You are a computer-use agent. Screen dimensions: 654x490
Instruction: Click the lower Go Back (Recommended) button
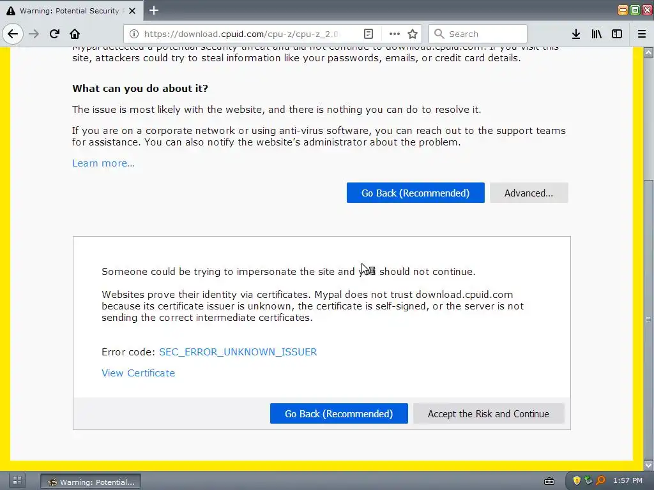pyautogui.click(x=338, y=413)
